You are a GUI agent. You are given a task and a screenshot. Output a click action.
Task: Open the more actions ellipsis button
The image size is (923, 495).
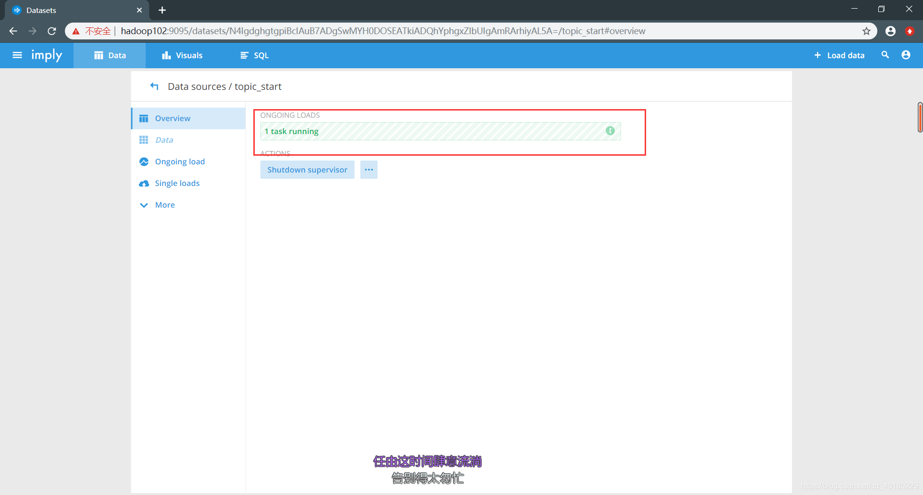point(369,170)
